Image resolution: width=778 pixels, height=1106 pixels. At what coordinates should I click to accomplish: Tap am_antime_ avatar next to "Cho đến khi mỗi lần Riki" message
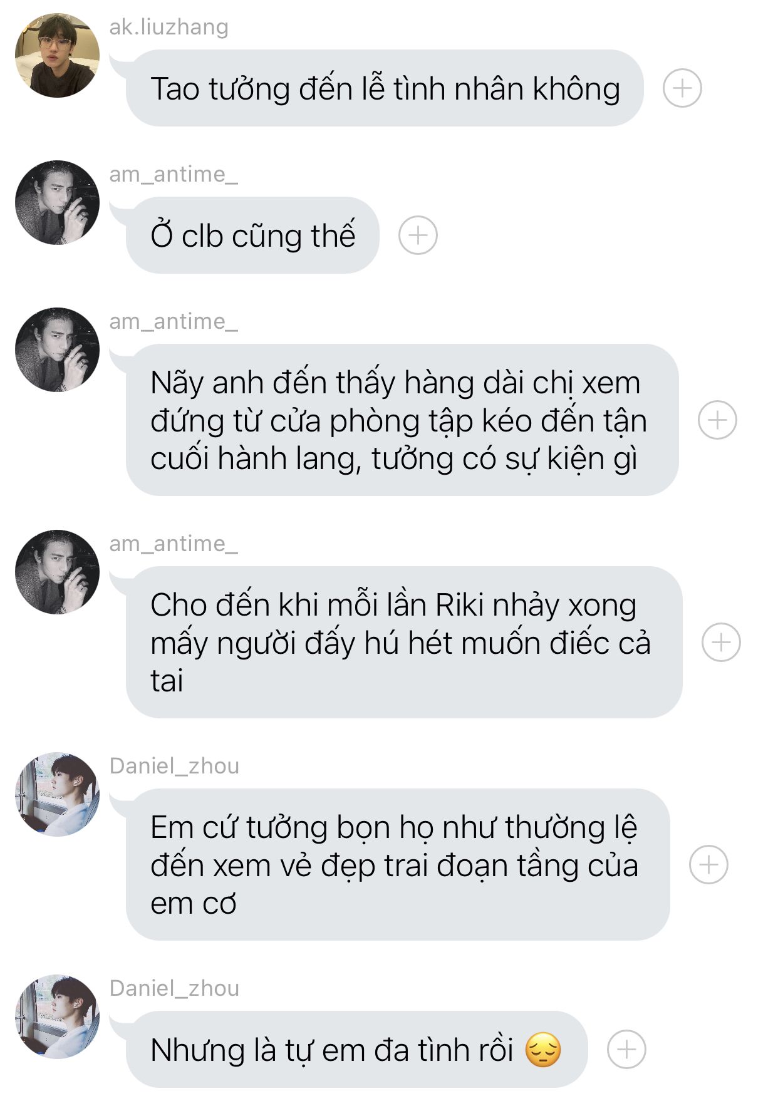tap(57, 572)
